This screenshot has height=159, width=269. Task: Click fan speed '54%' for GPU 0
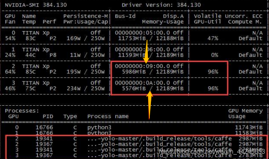point(10,38)
